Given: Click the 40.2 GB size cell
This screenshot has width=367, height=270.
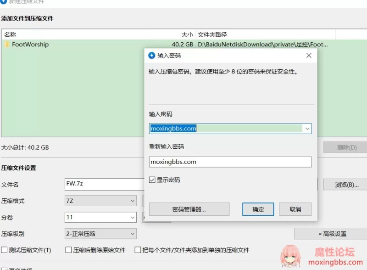Looking at the screenshot, I should (x=182, y=44).
